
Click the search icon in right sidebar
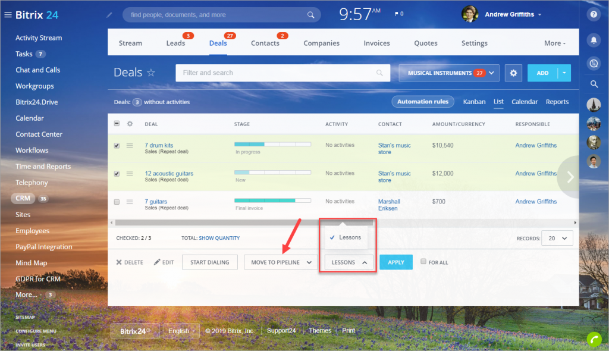(594, 84)
